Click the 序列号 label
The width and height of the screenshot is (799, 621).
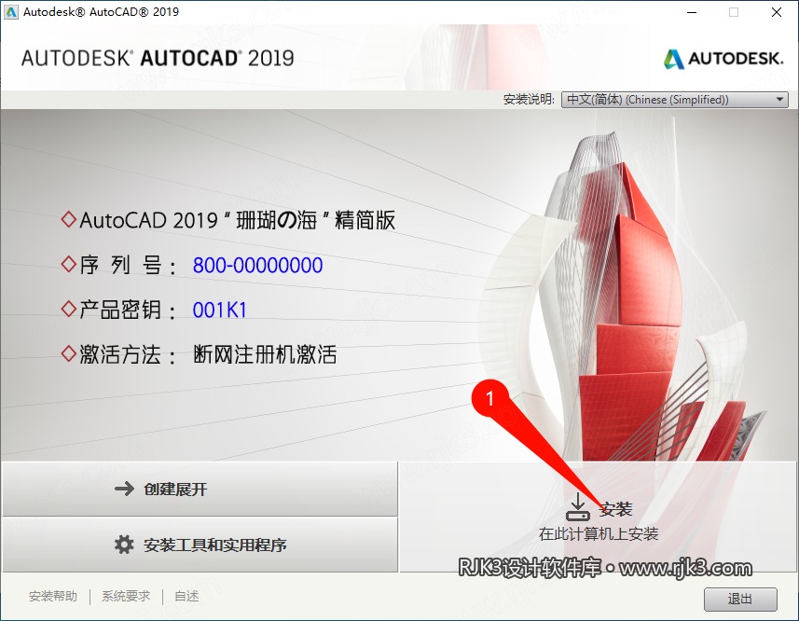coord(127,266)
